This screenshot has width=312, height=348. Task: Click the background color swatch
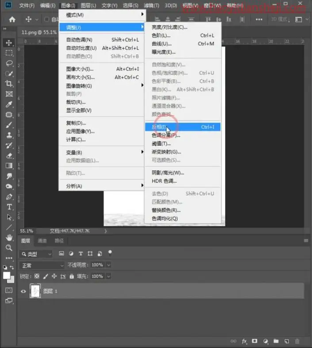[12, 280]
